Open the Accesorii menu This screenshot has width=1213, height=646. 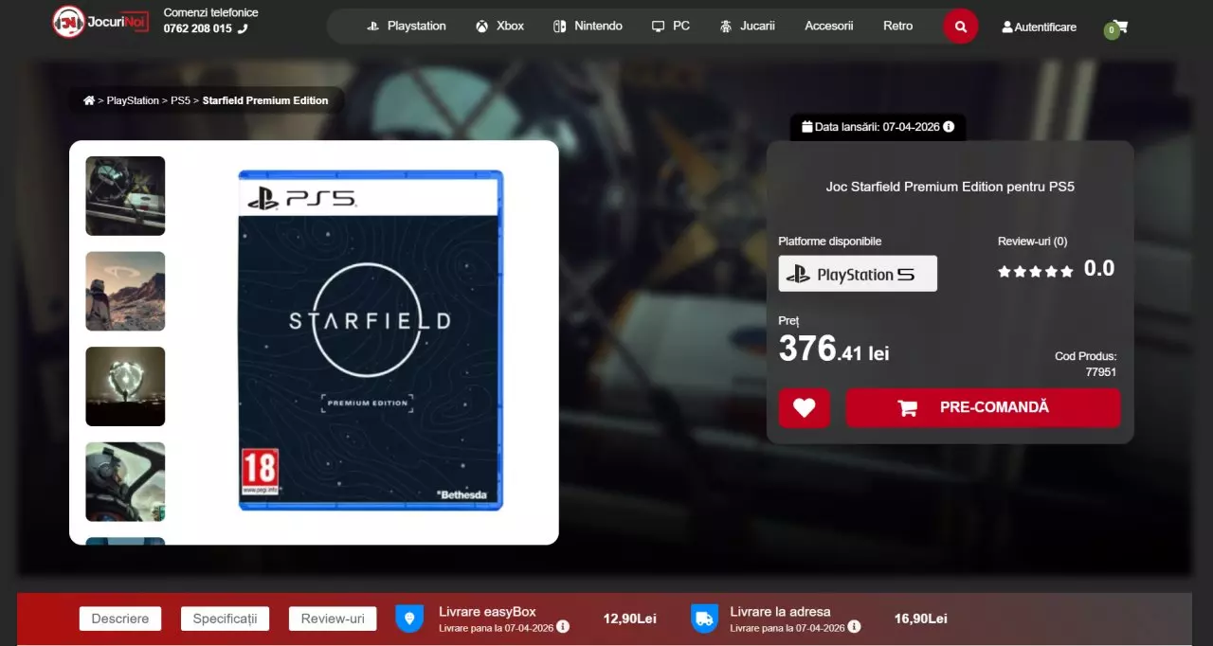point(829,27)
